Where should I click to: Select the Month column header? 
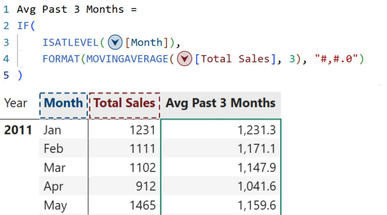[63, 103]
